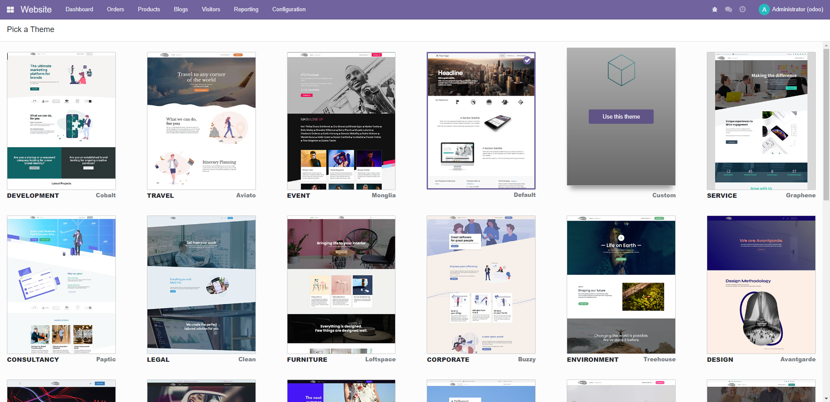Open the scheduled activities clock icon
This screenshot has height=402, width=830.
742,9
